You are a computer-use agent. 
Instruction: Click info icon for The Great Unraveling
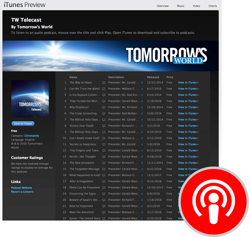tap(142, 113)
